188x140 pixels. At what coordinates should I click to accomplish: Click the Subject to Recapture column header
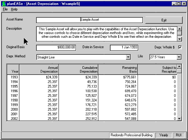(x=157, y=69)
